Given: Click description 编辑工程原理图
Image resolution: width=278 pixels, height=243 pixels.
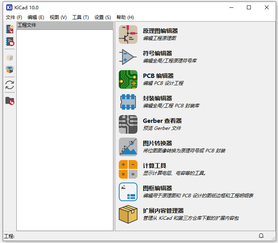Looking at the screenshot, I should [x=160, y=38].
